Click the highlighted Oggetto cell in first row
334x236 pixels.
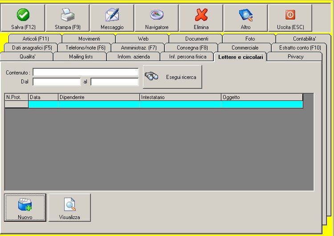[x=262, y=104]
